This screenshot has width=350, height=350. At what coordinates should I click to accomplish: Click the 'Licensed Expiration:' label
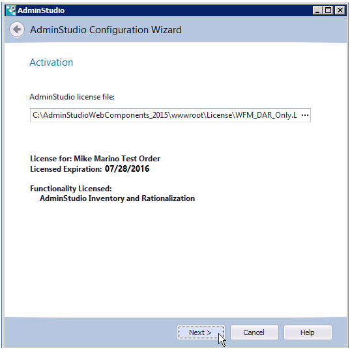(x=66, y=169)
